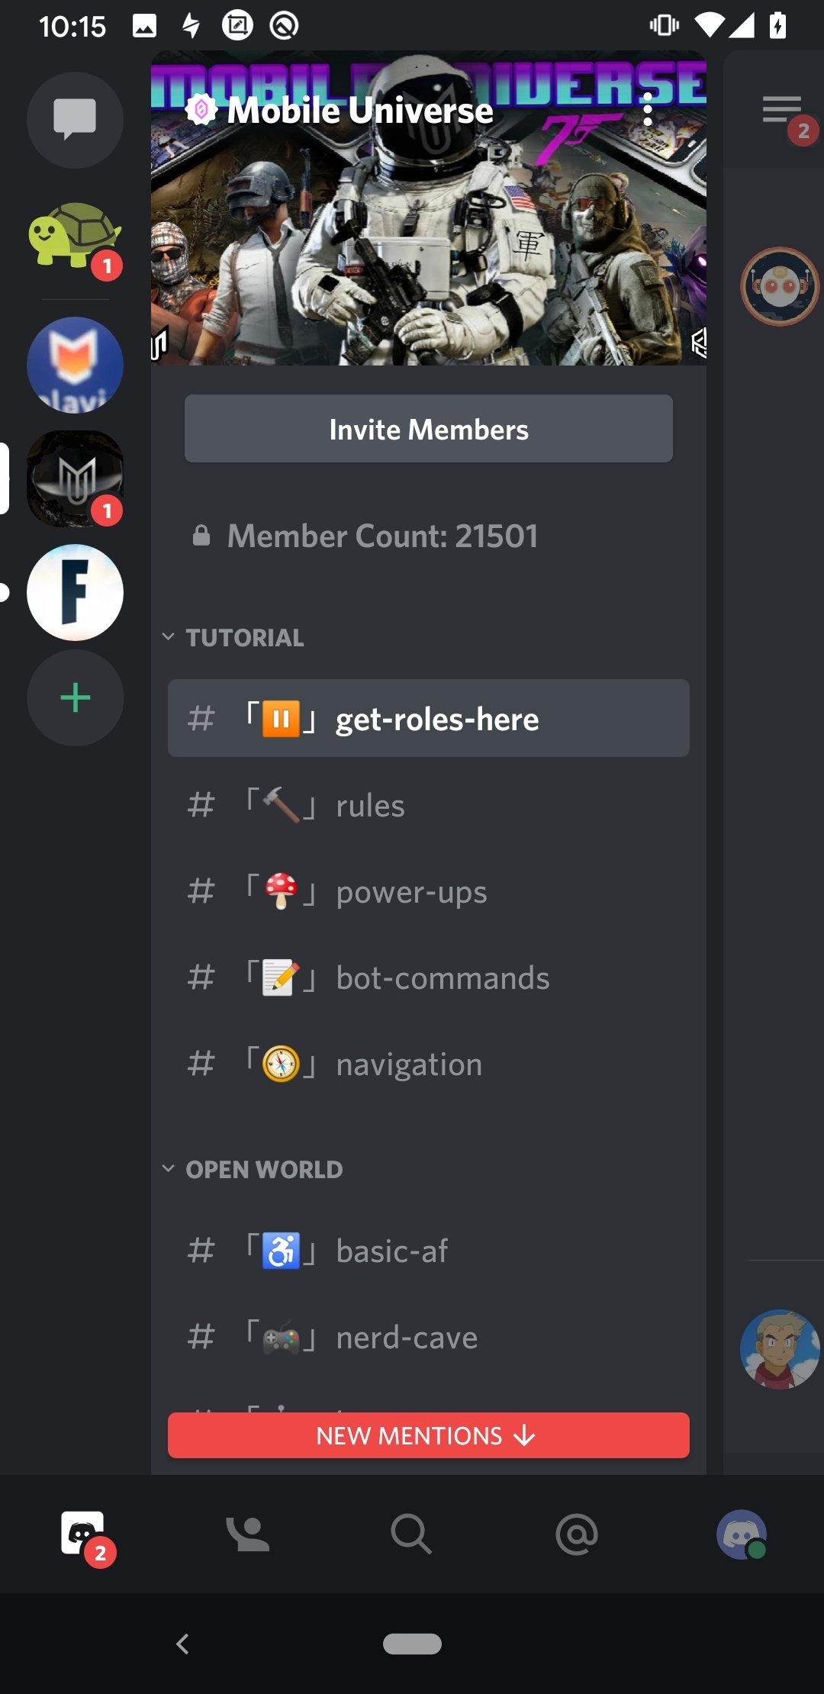The height and width of the screenshot is (1694, 824).
Task: Click the Invite Members button
Action: [429, 429]
